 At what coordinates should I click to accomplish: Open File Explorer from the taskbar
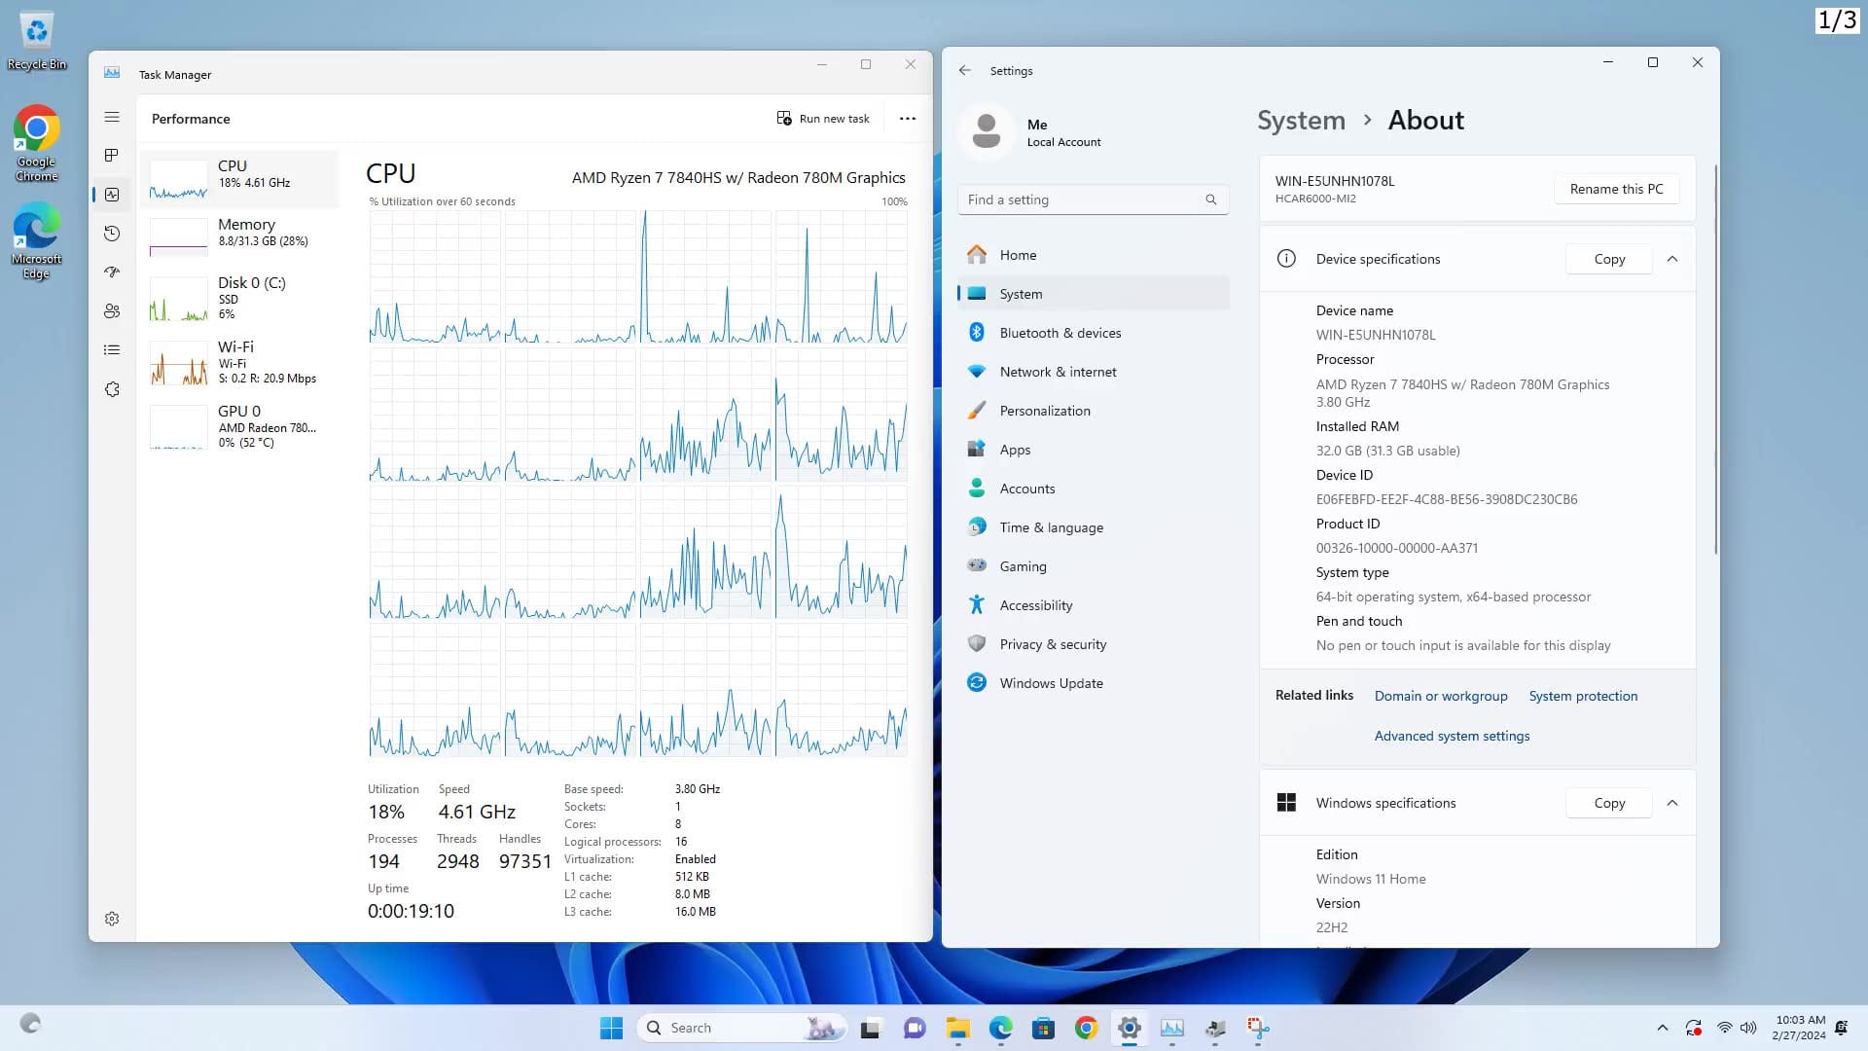pos(958,1028)
